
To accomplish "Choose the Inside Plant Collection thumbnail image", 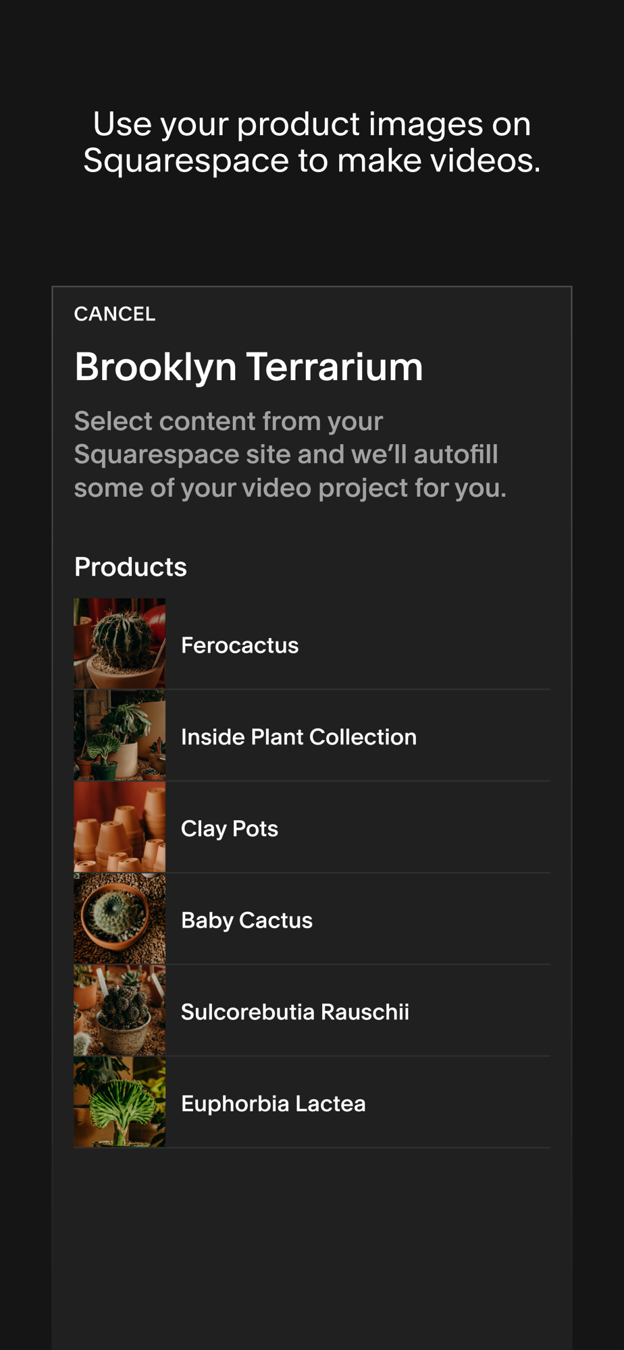I will [x=120, y=735].
